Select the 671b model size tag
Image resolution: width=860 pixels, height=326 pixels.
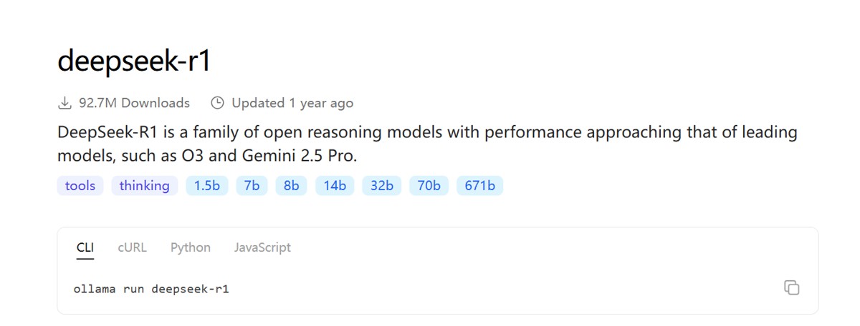click(480, 186)
